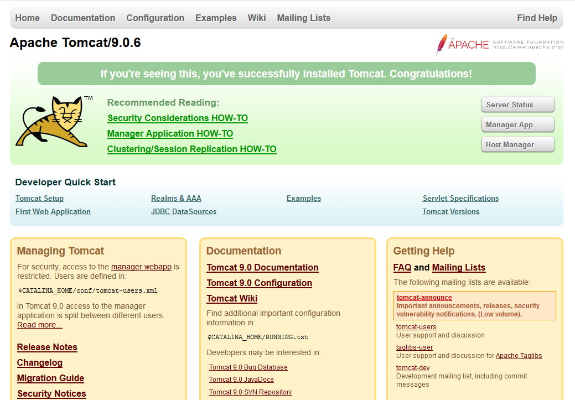The image size is (575, 400).
Task: Select Examples in the top navigation bar
Action: coord(216,18)
